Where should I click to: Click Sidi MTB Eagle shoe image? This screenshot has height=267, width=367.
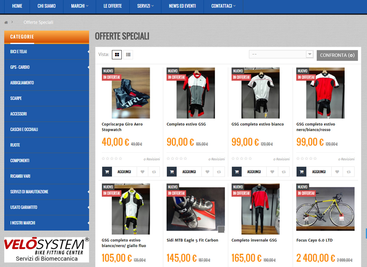coord(196,209)
